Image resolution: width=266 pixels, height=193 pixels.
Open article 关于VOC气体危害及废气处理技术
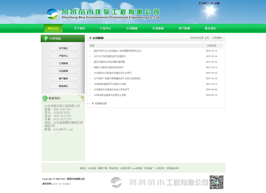pyautogui.click(x=110, y=56)
